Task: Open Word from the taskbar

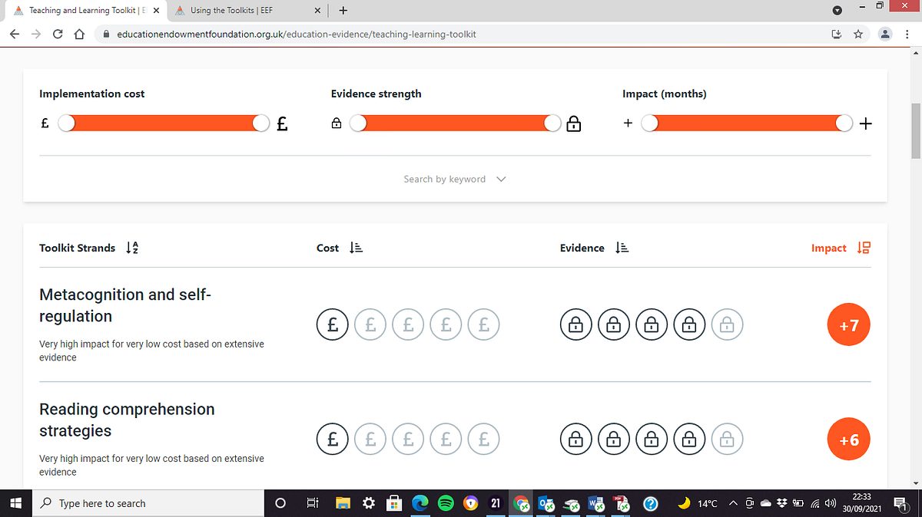Action: pos(597,503)
